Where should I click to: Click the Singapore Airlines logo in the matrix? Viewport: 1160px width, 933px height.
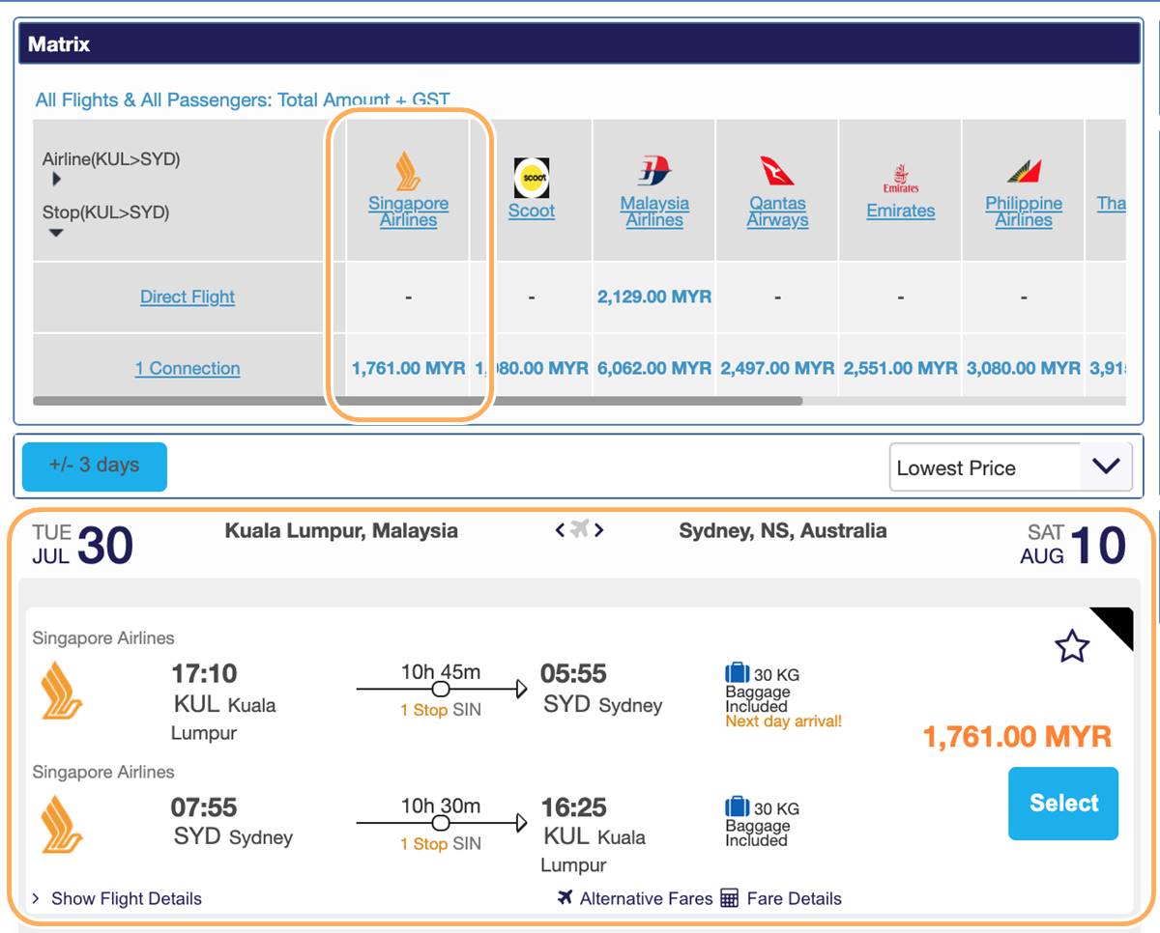(408, 171)
